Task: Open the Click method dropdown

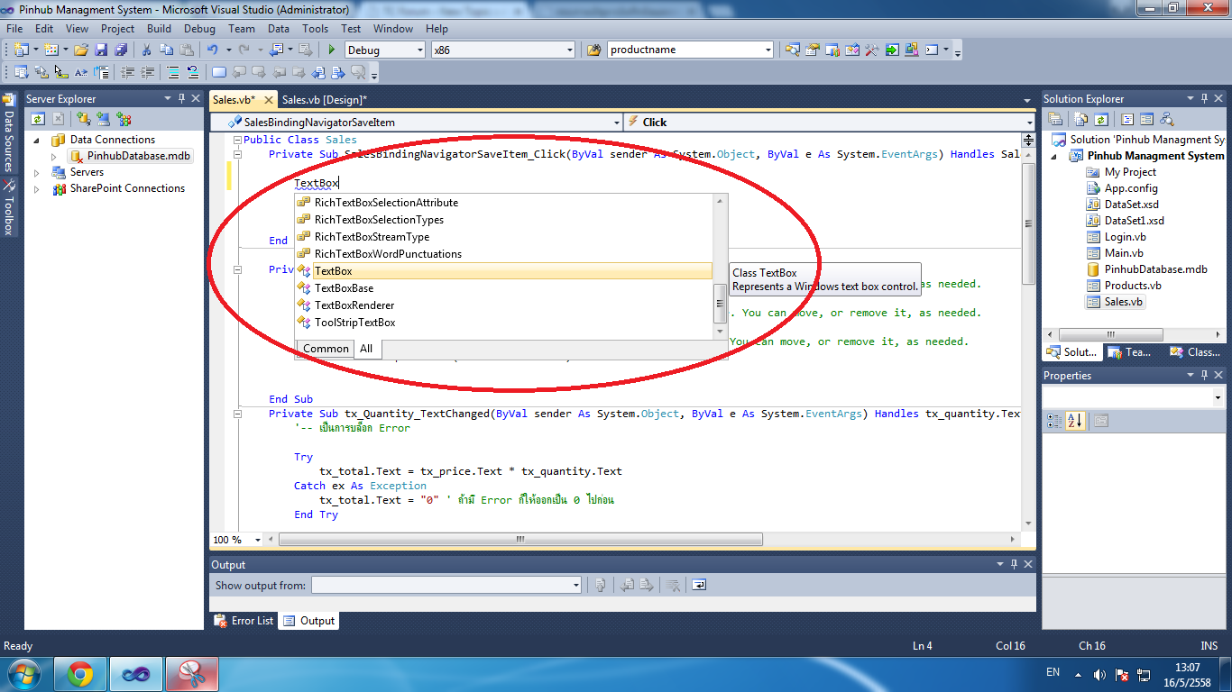Action: coord(1030,122)
